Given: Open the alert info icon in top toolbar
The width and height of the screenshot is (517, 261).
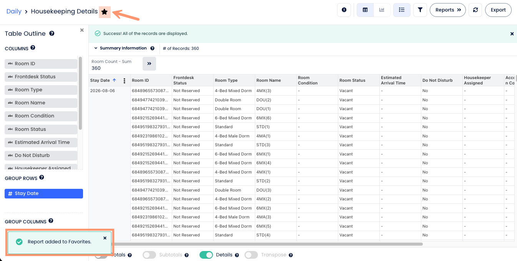Looking at the screenshot, I should click(344, 10).
